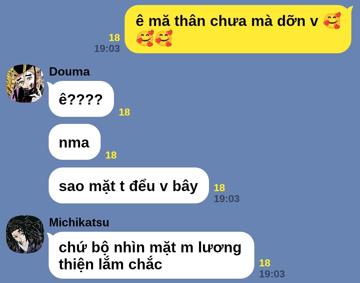Image resolution: width=360 pixels, height=283 pixels.
Task: Click the first smiling hearts emoji
Action: coord(332,21)
